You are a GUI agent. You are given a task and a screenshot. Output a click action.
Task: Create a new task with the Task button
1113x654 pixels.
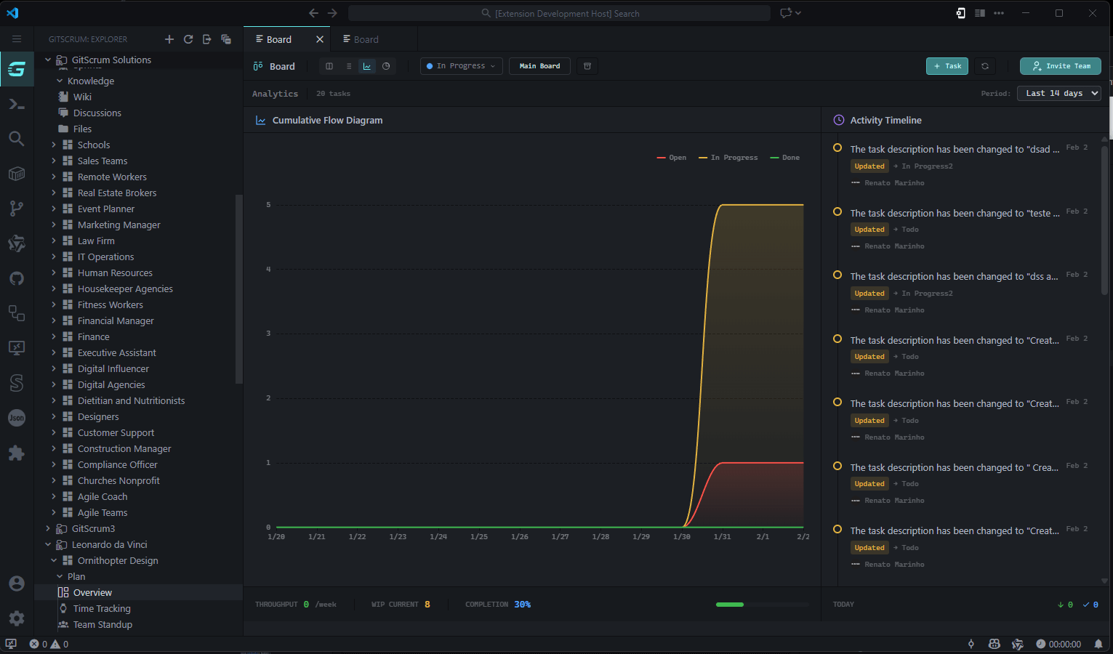click(947, 66)
